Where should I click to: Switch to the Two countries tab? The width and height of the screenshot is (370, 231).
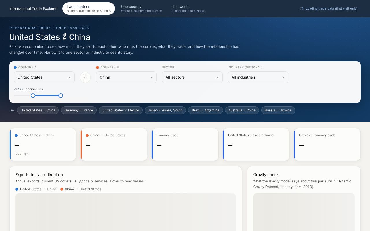(89, 8)
